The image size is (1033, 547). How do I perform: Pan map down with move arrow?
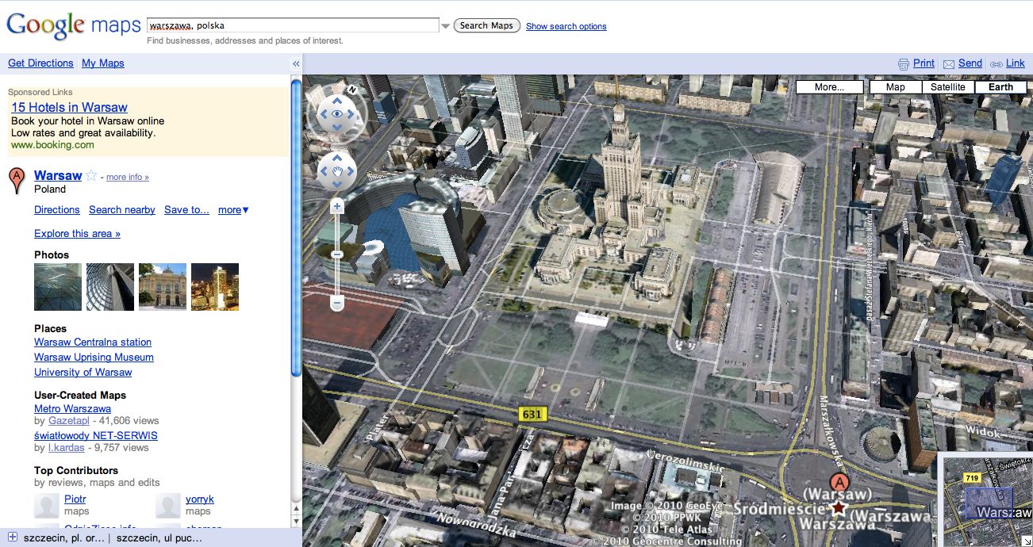point(337,185)
